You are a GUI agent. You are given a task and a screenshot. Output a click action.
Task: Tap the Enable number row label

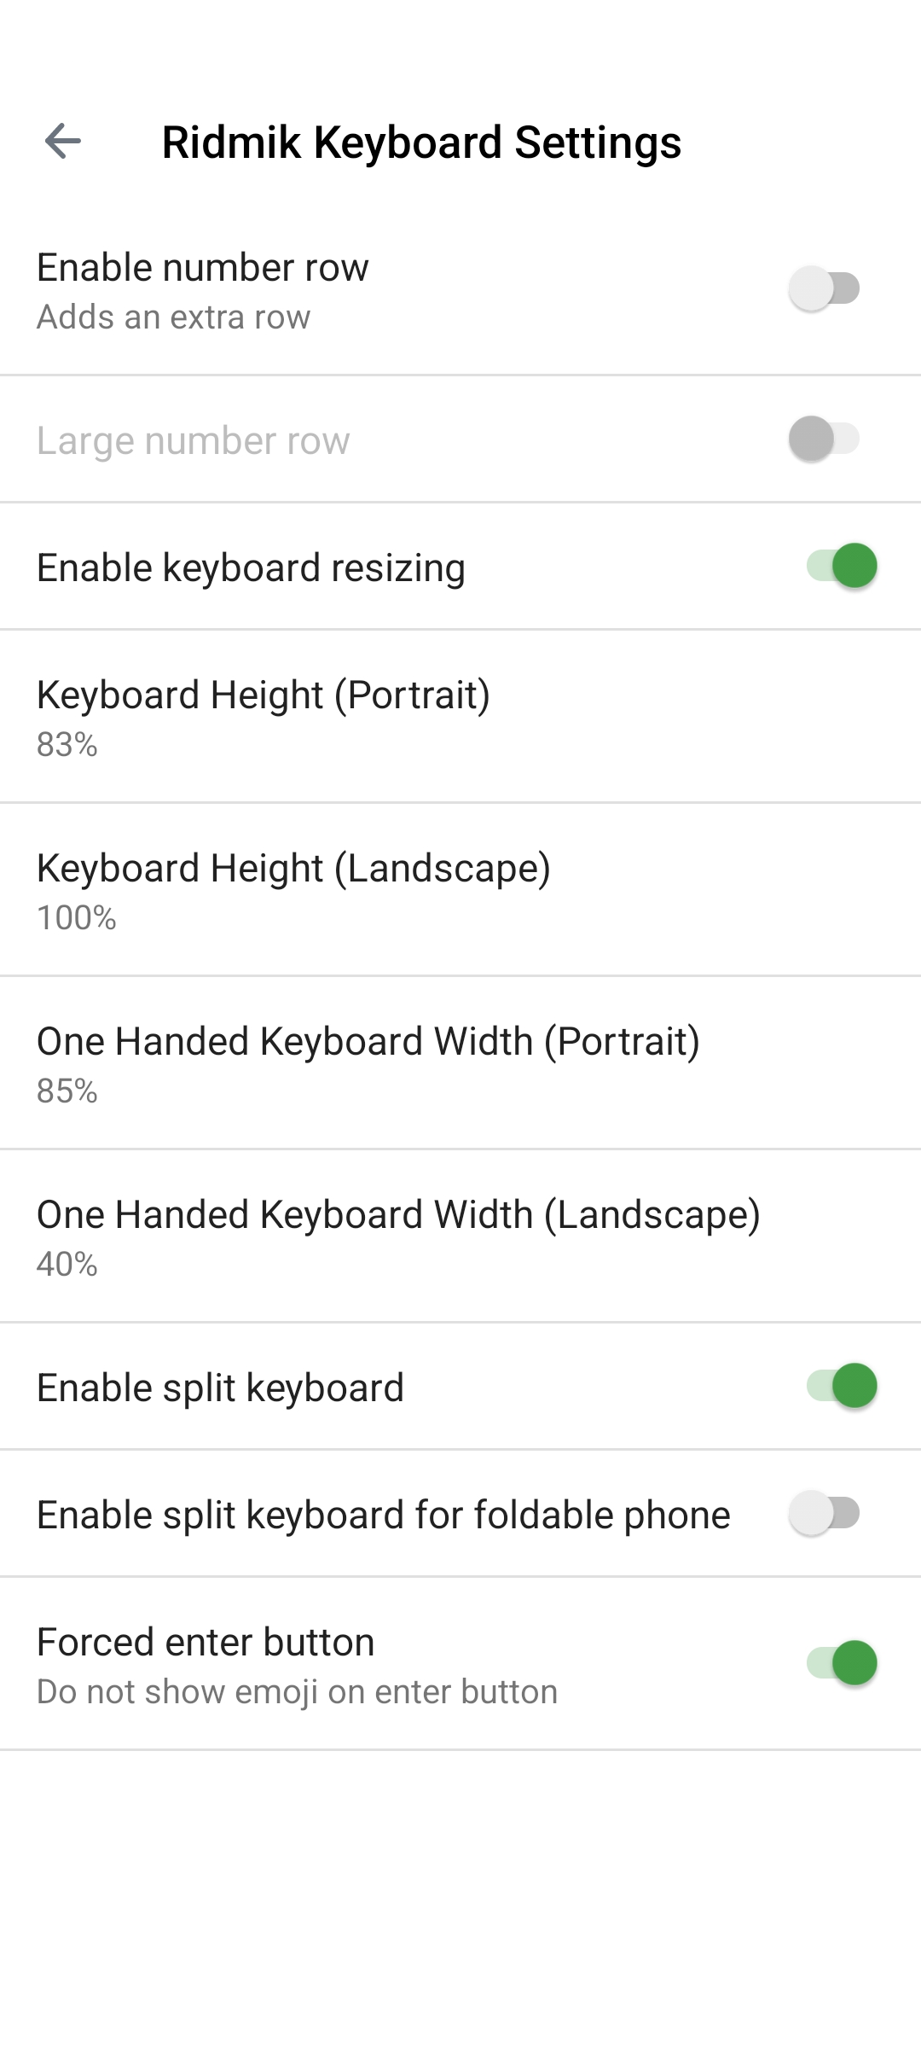(x=203, y=268)
